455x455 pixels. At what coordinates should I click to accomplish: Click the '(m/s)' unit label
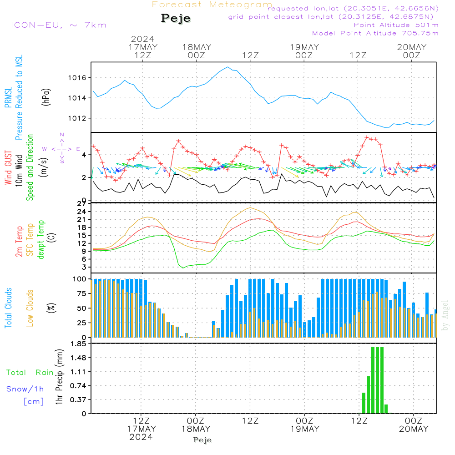tap(44, 167)
